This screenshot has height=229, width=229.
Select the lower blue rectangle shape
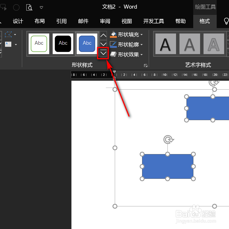tap(168, 166)
